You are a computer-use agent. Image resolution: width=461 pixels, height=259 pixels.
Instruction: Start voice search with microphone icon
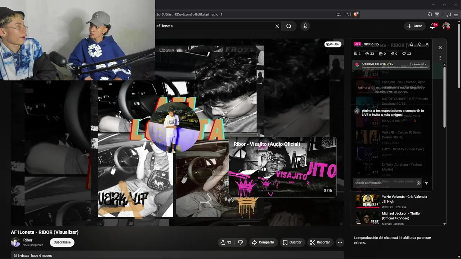coord(305,26)
